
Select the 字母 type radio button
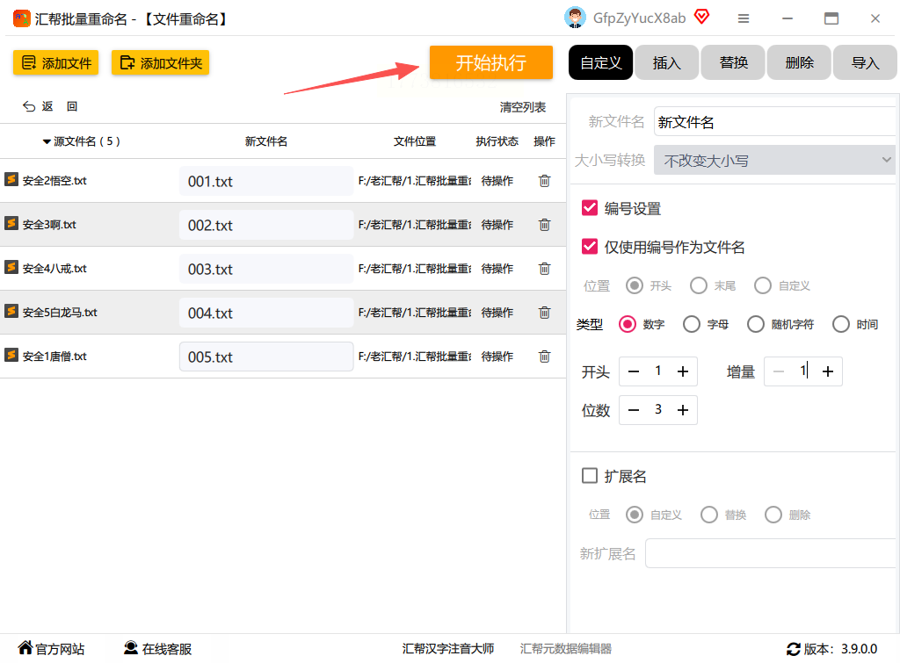(x=692, y=324)
